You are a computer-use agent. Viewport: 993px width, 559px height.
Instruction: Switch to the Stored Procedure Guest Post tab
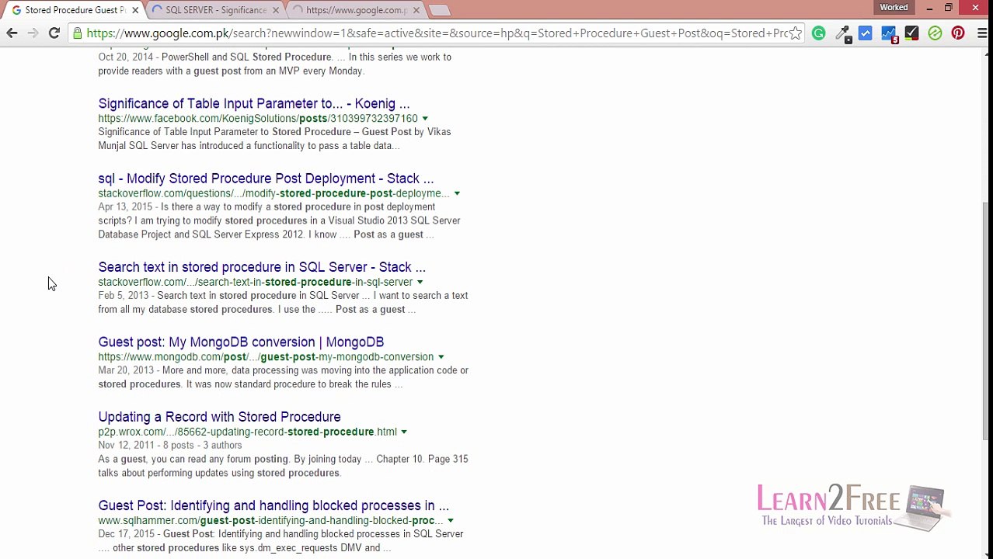click(x=74, y=10)
